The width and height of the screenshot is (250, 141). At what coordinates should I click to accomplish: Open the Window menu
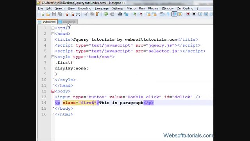168,8
